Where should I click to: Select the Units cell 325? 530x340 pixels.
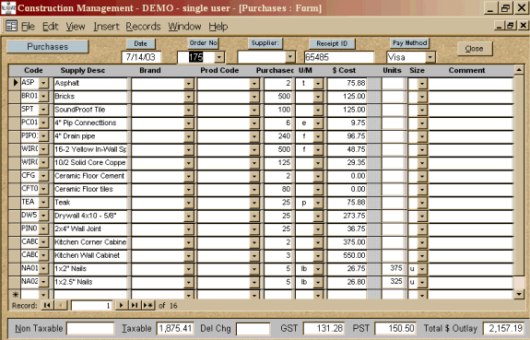click(x=393, y=282)
